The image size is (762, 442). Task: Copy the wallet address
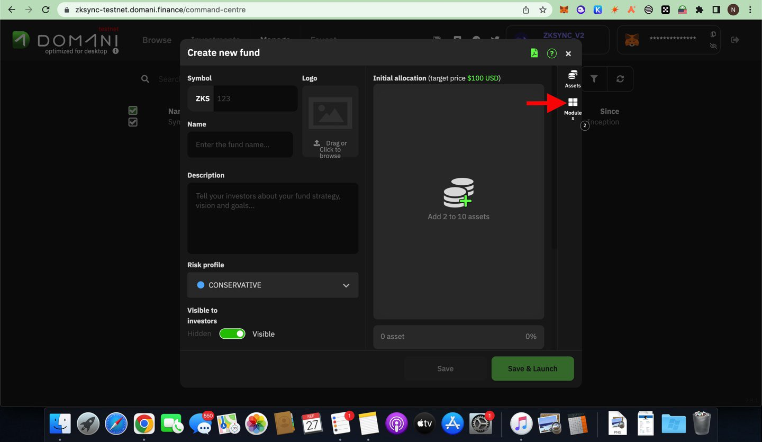713,34
